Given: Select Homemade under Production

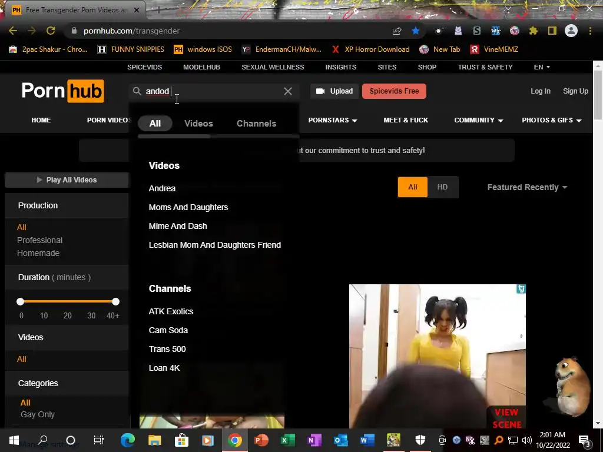Looking at the screenshot, I should tap(38, 253).
